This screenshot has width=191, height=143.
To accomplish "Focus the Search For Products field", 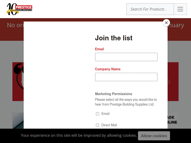I will tap(150, 9).
